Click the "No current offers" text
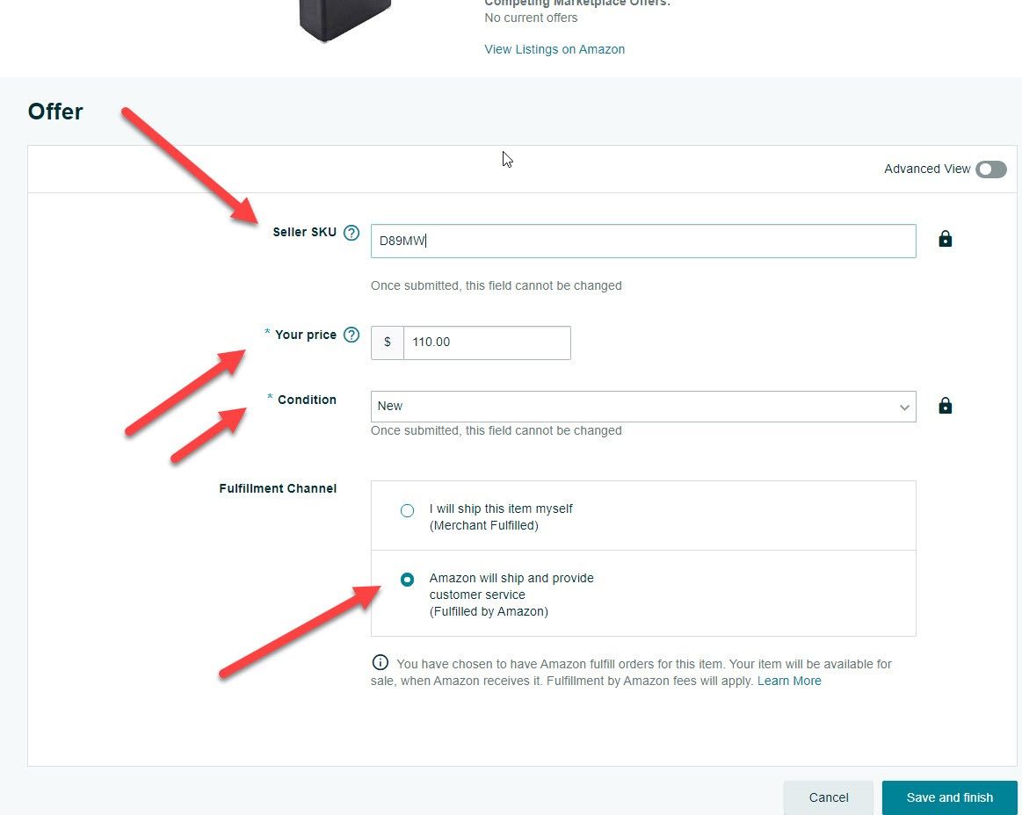The width and height of the screenshot is (1022, 815). (x=531, y=18)
